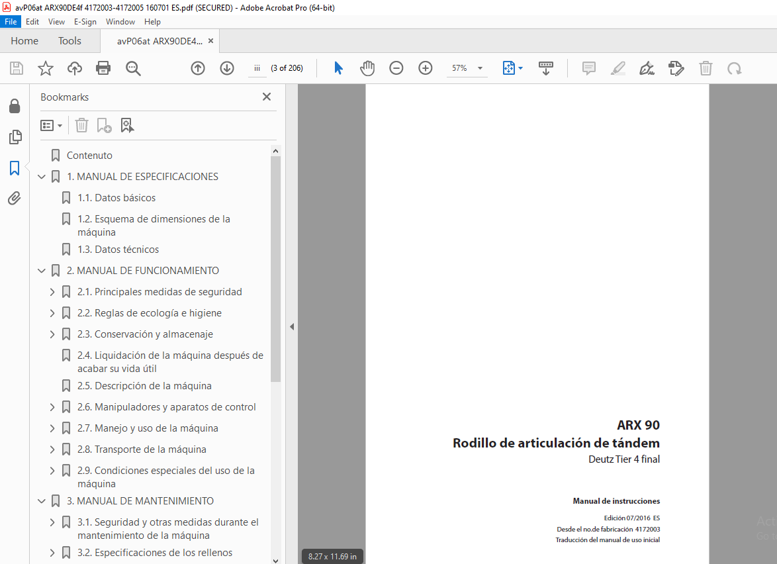Expand 2.6. Manipuladores y aparatos
Screen dimensions: 777x564
pos(52,407)
